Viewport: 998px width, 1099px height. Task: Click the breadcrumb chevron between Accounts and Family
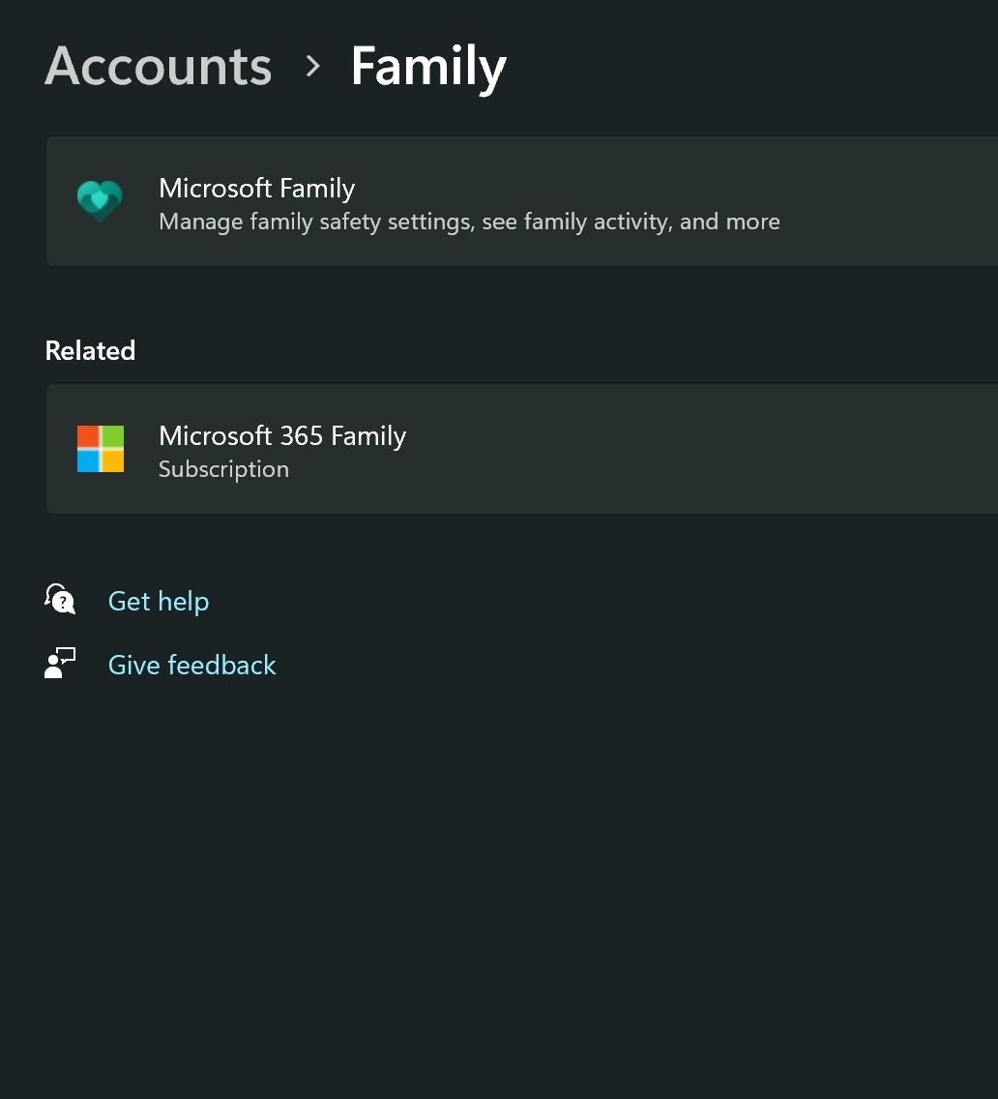[x=312, y=68]
